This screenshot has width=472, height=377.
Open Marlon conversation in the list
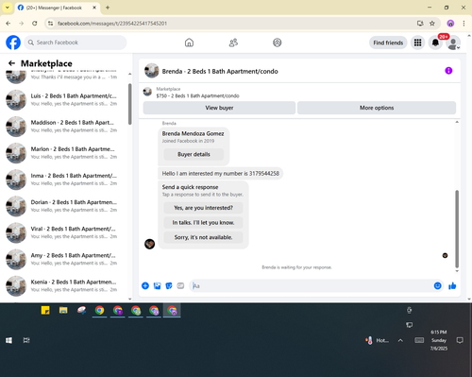[x=63, y=153]
